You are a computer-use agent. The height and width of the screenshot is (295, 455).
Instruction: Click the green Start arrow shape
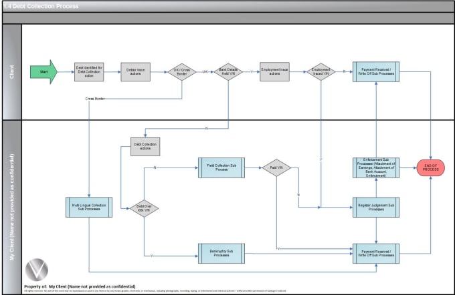point(43,72)
